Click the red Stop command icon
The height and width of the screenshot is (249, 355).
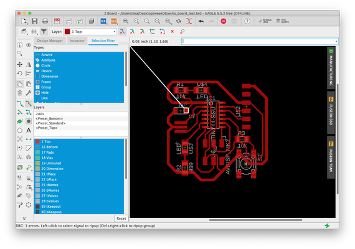tap(224, 21)
